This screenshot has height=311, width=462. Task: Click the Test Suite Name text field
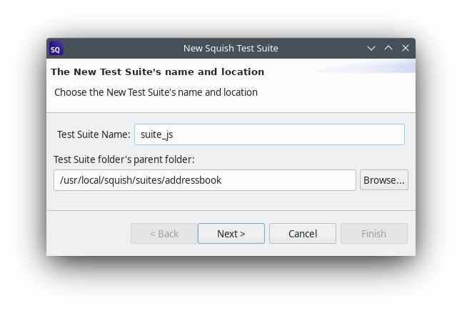[269, 134]
